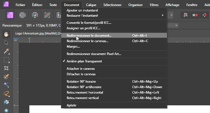
Task: Select the Rectangular Marquee tool
Action: [6, 60]
